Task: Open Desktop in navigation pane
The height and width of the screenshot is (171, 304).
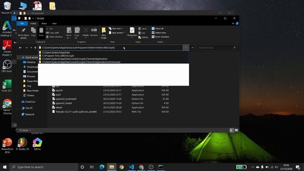Action: point(29,62)
